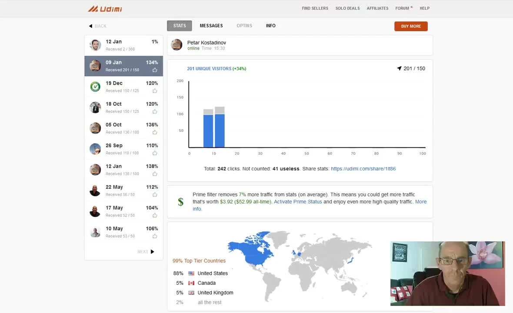Switch to the Stats tab
Viewport: 513px width, 313px height.
pyautogui.click(x=179, y=26)
